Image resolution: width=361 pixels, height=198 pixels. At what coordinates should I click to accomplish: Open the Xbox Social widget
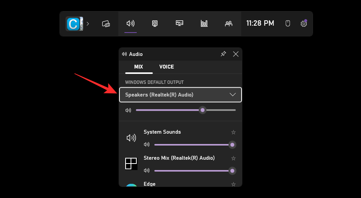(229, 24)
